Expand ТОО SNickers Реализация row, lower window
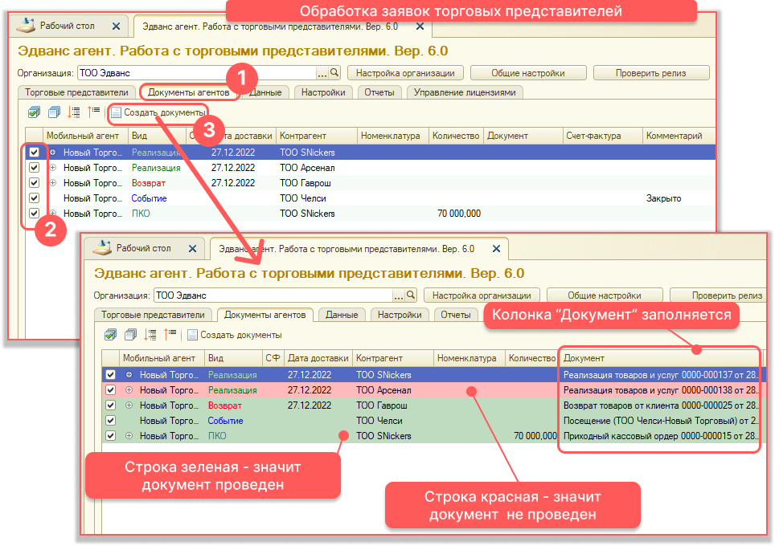Viewport: 775px width, 546px height. [129, 375]
